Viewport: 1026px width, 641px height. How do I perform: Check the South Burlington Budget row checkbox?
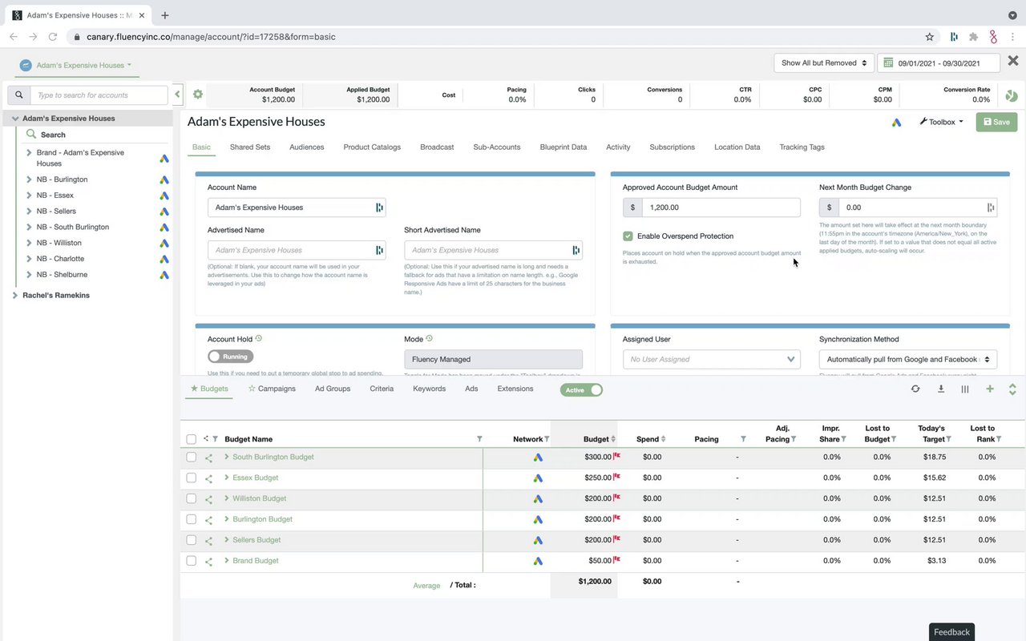pyautogui.click(x=191, y=457)
